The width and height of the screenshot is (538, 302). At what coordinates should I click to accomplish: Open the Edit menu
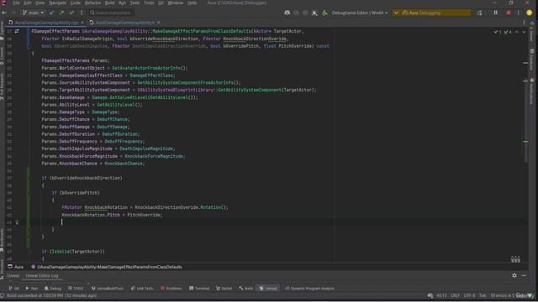tap(28, 3)
